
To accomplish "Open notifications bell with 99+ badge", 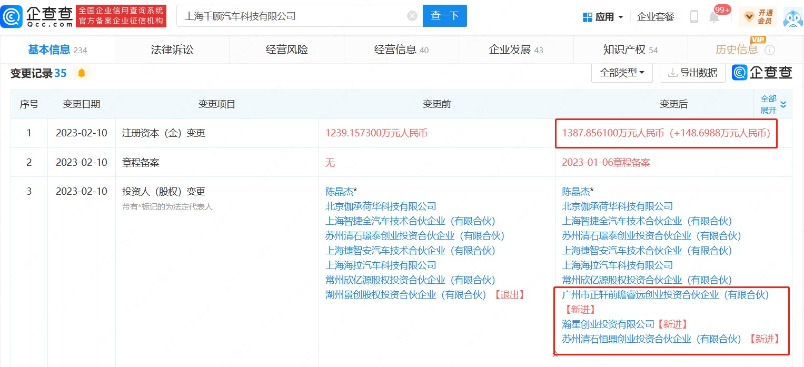I will pyautogui.click(x=714, y=17).
